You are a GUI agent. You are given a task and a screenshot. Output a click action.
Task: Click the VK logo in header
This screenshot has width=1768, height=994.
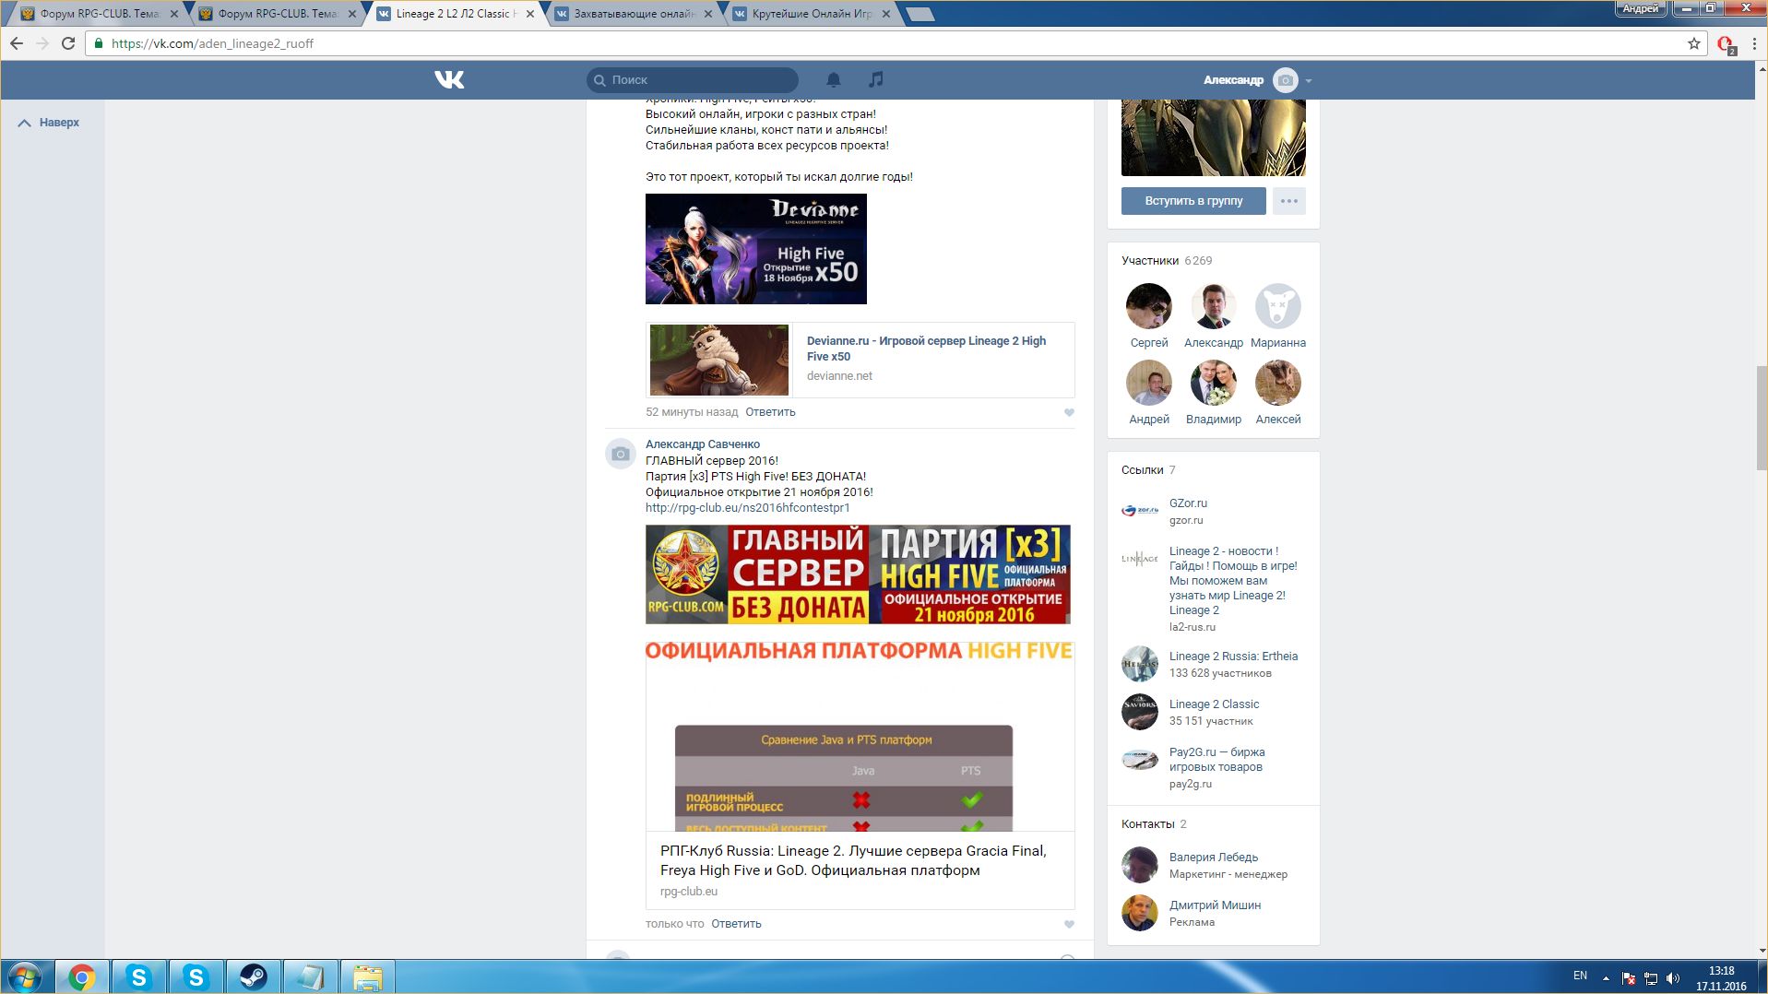449,79
